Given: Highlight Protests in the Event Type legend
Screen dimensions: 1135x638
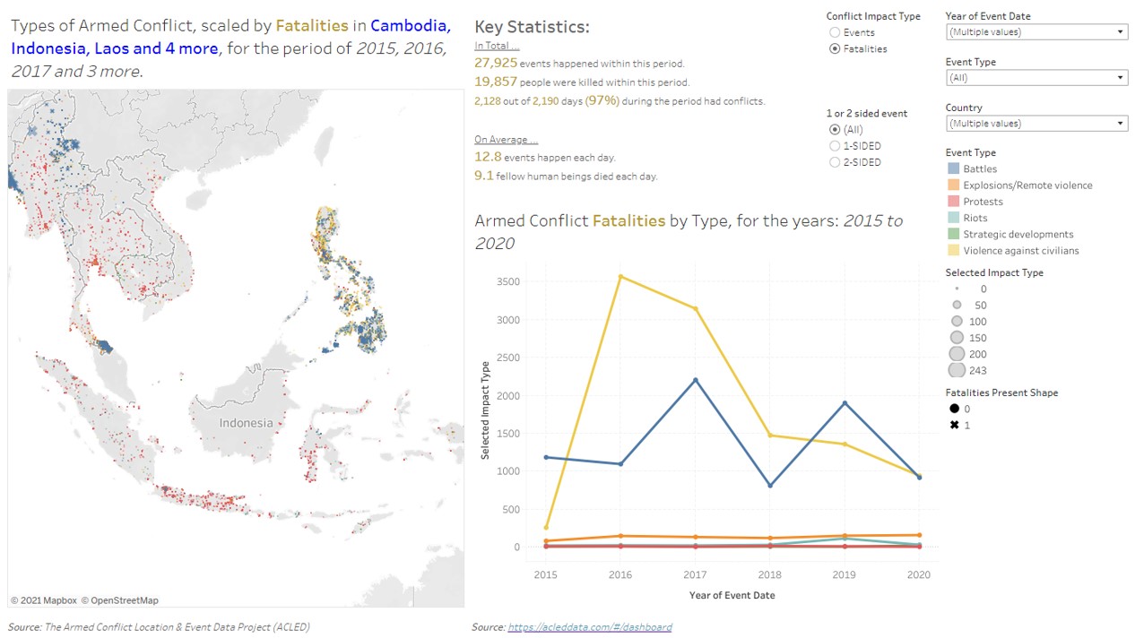Looking at the screenshot, I should 953,202.
